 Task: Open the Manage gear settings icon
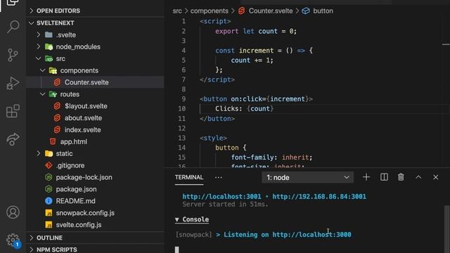click(13, 240)
